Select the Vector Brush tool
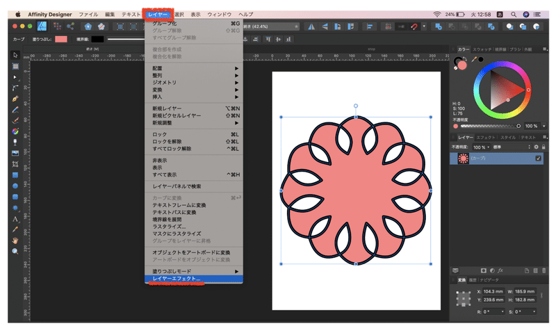This screenshot has width=556, height=333. pos(15,120)
